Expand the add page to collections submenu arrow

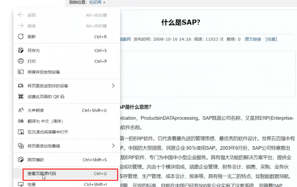[x=113, y=146]
